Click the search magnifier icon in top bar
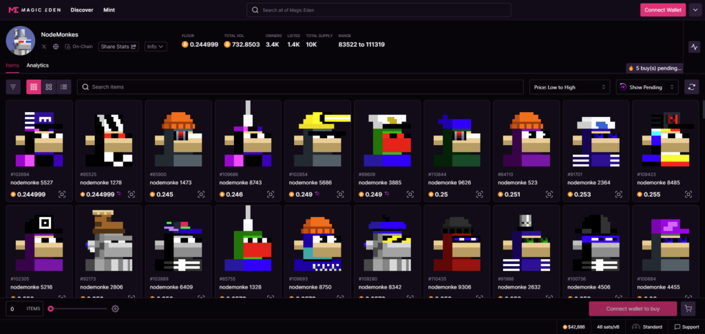705x334 pixels. click(x=255, y=10)
